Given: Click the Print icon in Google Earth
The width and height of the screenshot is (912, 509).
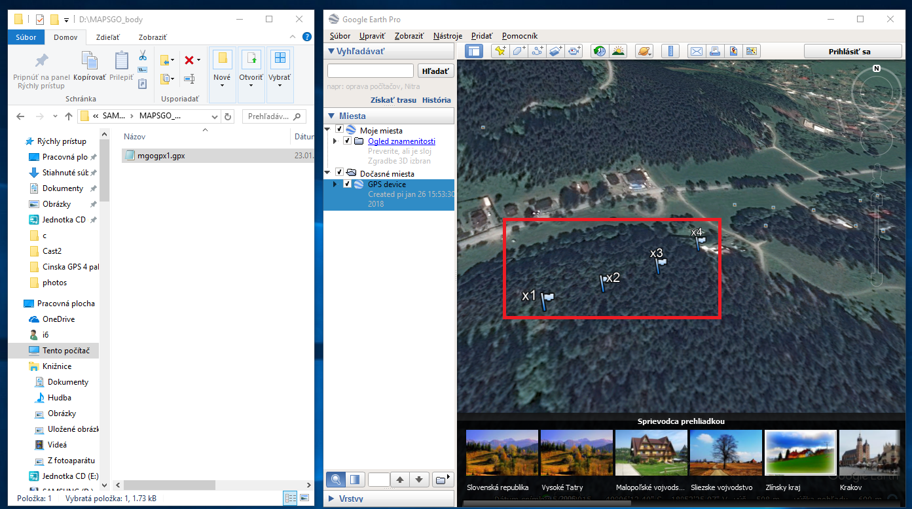Looking at the screenshot, I should [x=715, y=51].
